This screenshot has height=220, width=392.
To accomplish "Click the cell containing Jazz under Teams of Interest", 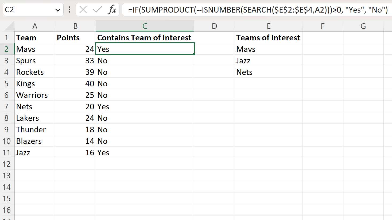I will coord(268,60).
